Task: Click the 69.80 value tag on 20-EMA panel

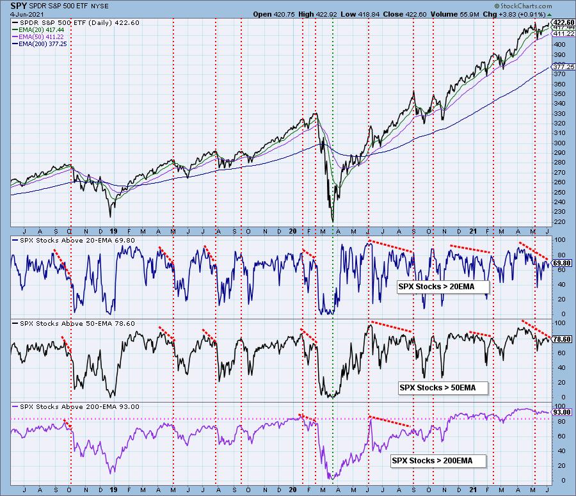Action: (562, 263)
